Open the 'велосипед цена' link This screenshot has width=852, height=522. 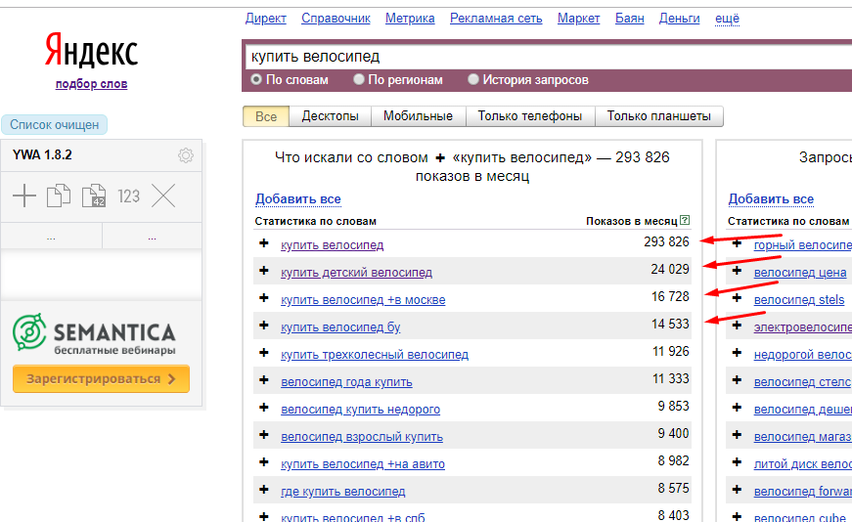(x=800, y=273)
